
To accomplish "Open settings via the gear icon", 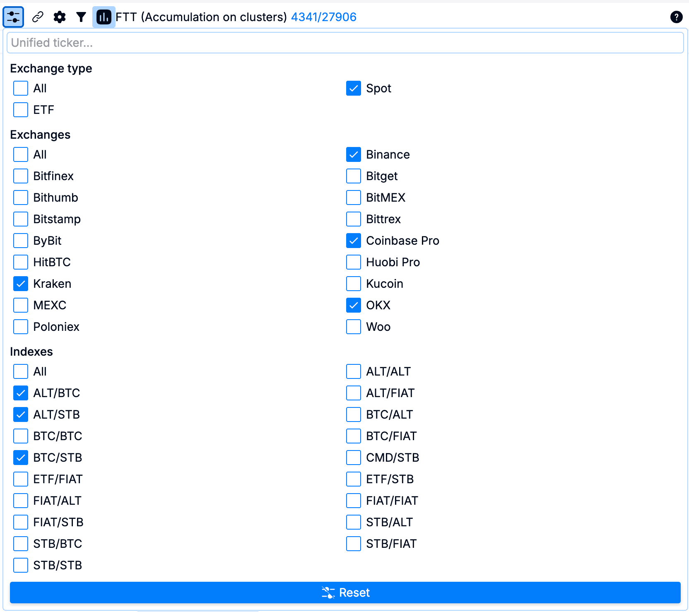I will (x=60, y=17).
